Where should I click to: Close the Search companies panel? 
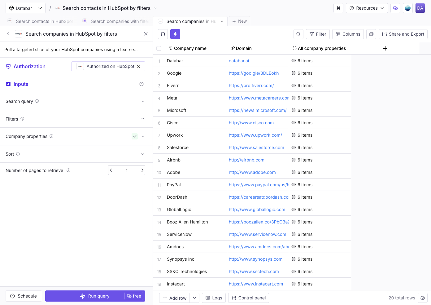click(146, 34)
